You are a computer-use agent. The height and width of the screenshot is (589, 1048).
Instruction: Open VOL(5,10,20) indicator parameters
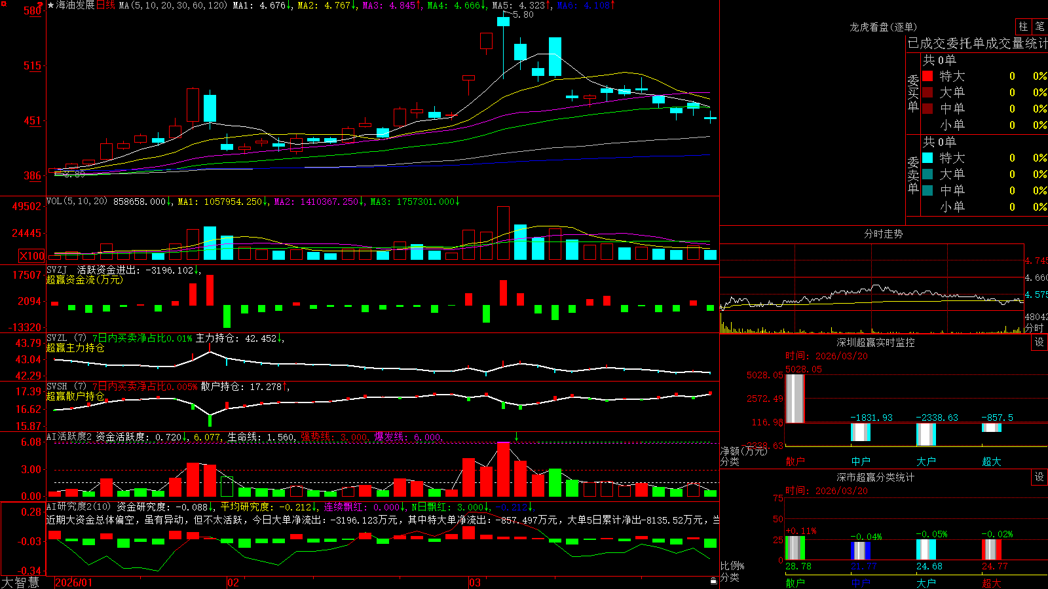pos(77,202)
